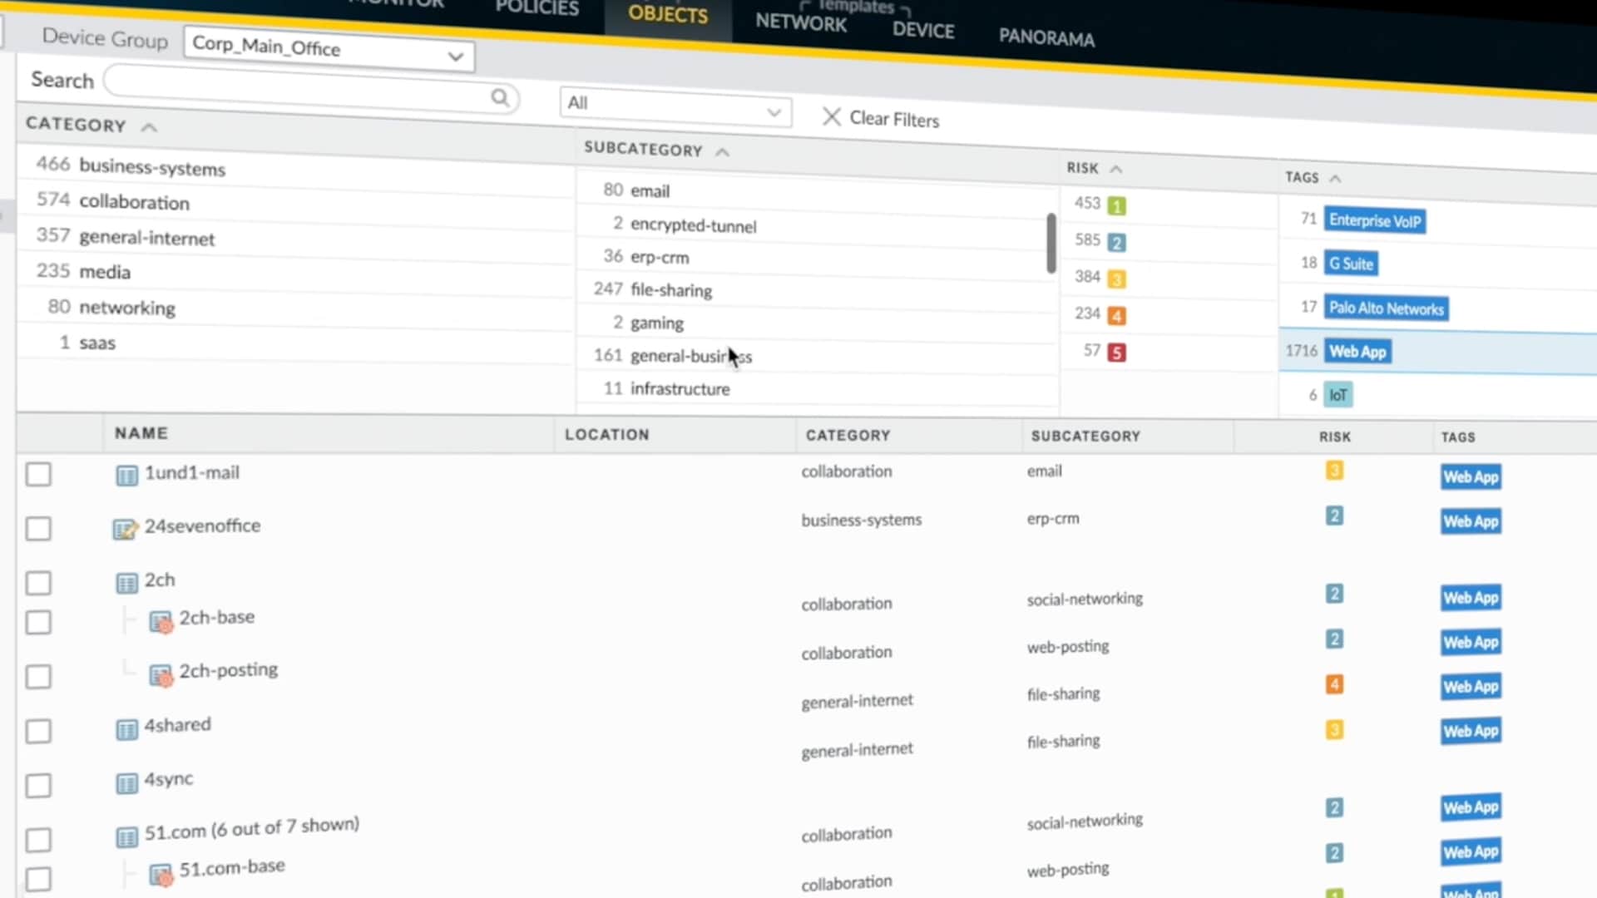Screen dimensions: 1597x898
Task: Switch to the NETWORK tab
Action: (798, 22)
